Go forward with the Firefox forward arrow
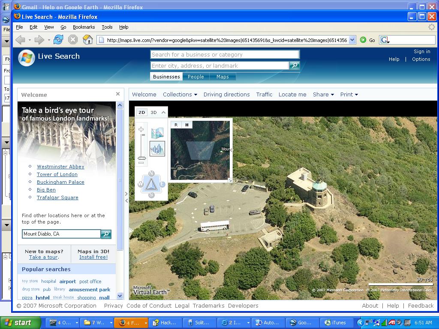This screenshot has width=439, height=329. click(39, 40)
